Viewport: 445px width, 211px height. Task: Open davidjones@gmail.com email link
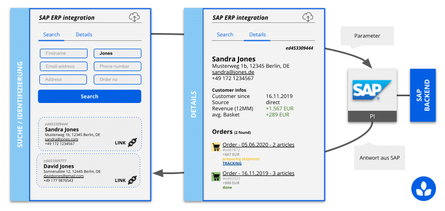pyautogui.click(x=63, y=176)
